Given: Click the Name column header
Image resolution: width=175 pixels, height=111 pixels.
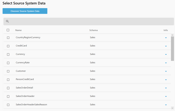Looking at the screenshot, I should (x=19, y=30).
